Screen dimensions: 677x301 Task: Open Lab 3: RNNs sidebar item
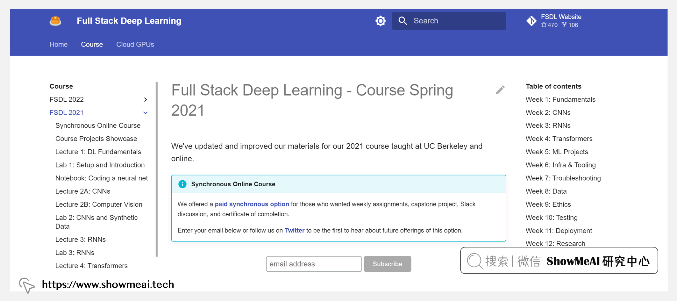tap(75, 253)
